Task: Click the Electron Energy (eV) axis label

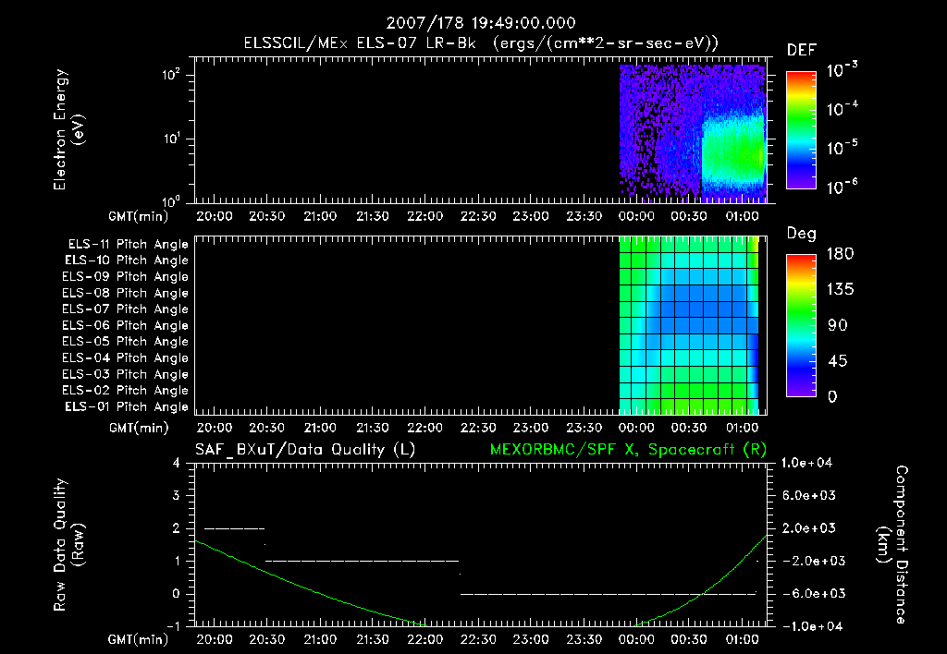Action: click(x=68, y=129)
